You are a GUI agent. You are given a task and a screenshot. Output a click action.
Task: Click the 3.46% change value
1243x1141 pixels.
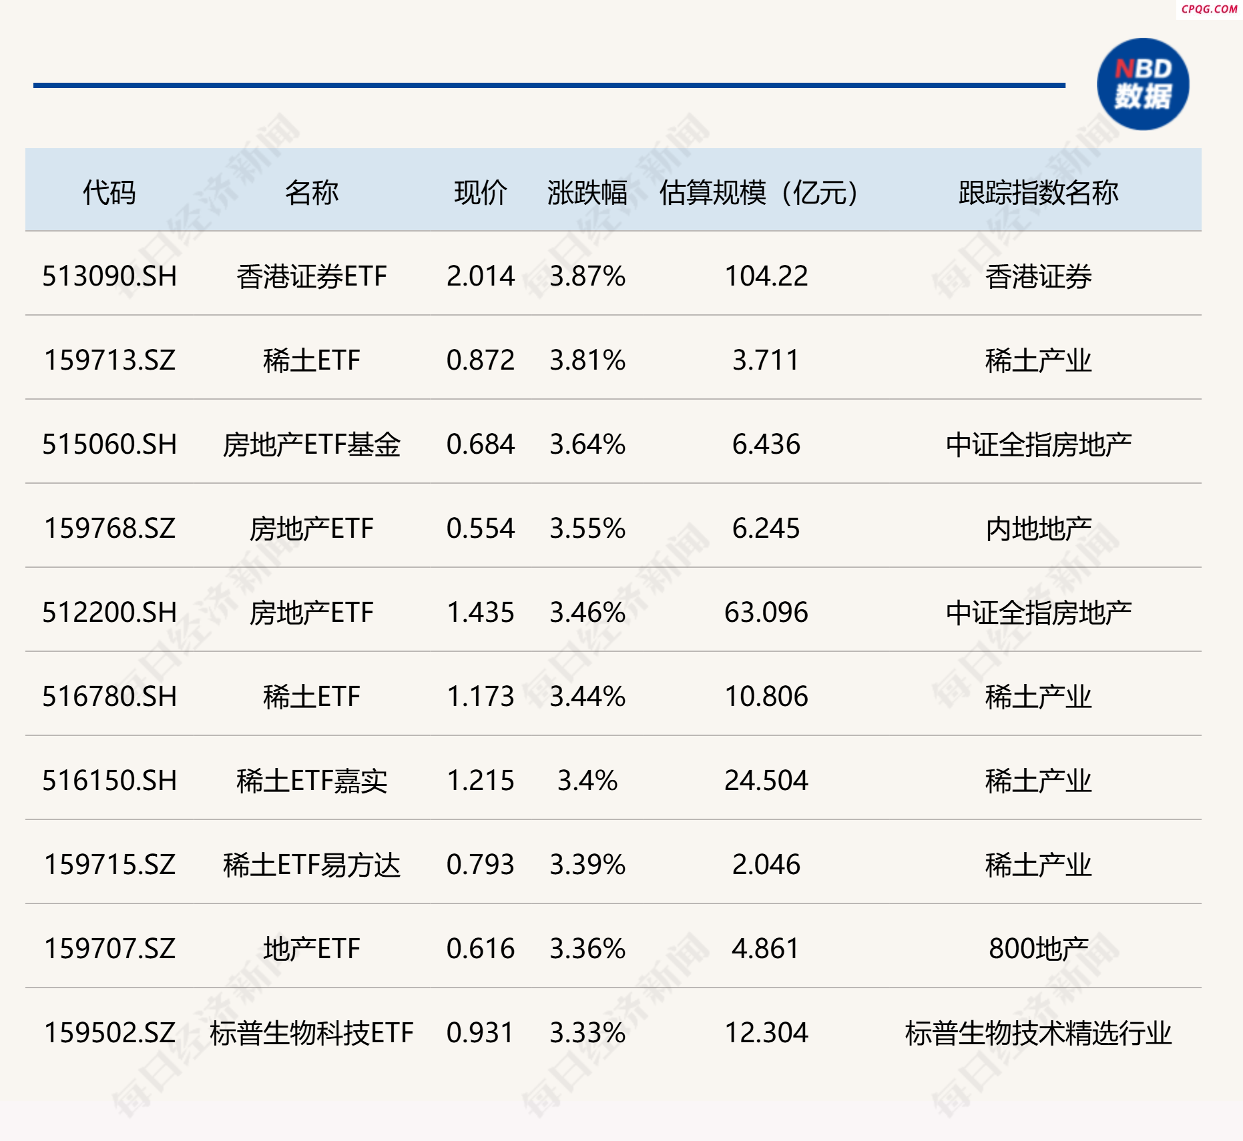[587, 613]
